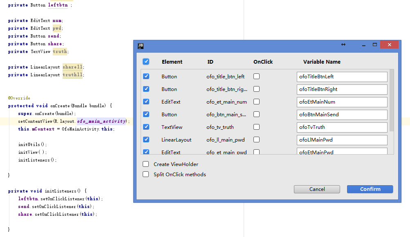Enable OnClick for ofo_title_btn_left
This screenshot has width=410, height=237.
256,76
